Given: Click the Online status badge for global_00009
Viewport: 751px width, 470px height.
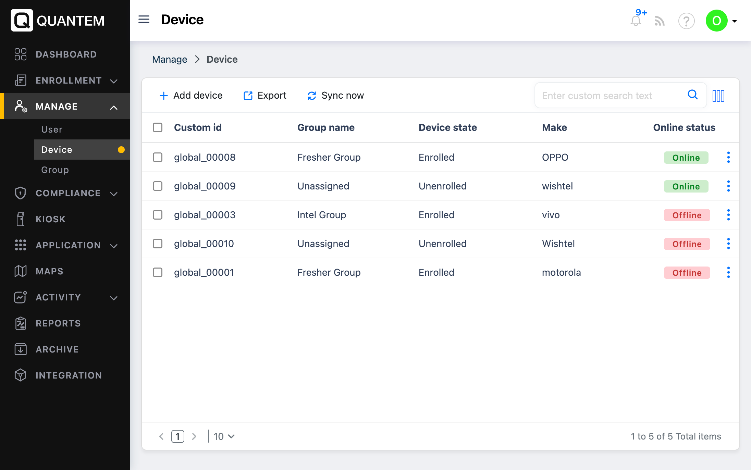Looking at the screenshot, I should [686, 186].
